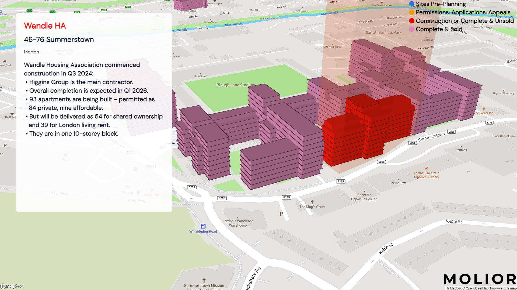The width and height of the screenshot is (517, 290).
Task: Click the MOLIOR logo
Action: (x=480, y=279)
